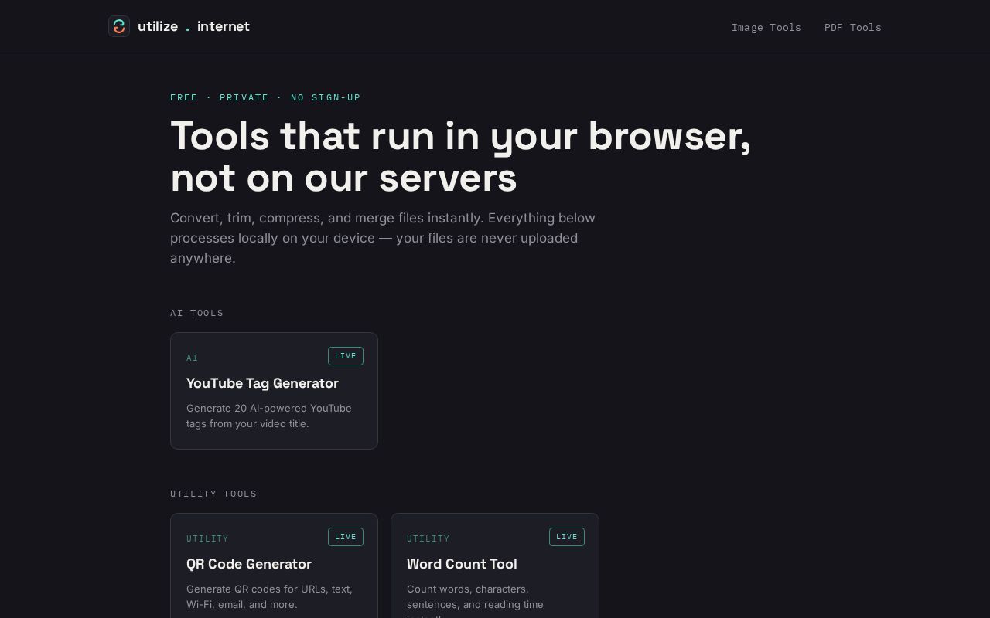
Task: Click the 'AI TOOLS' section heading
Action: 197,313
